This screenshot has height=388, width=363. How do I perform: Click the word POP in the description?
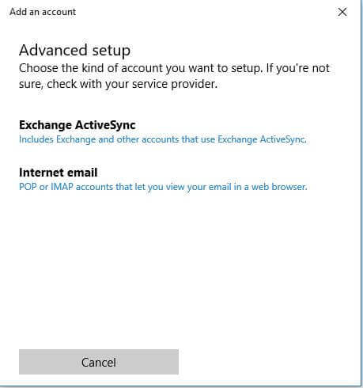(x=28, y=187)
